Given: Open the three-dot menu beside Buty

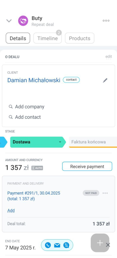Looking at the screenshot, I should pos(106,21).
